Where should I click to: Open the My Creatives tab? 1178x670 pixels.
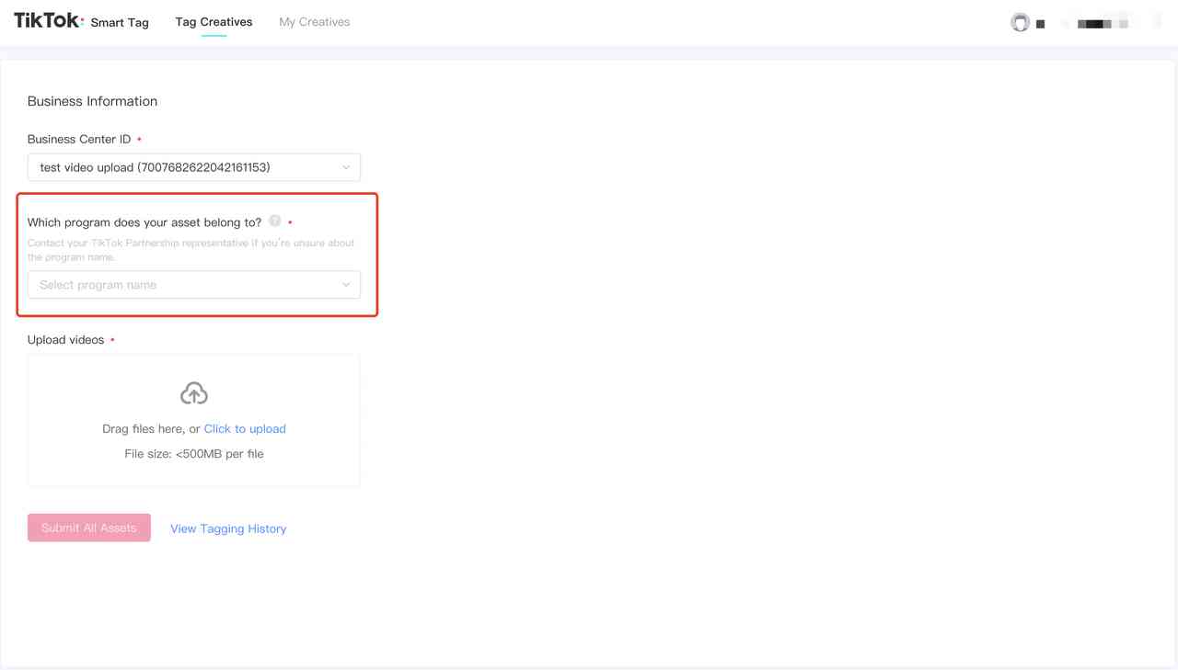(x=314, y=22)
